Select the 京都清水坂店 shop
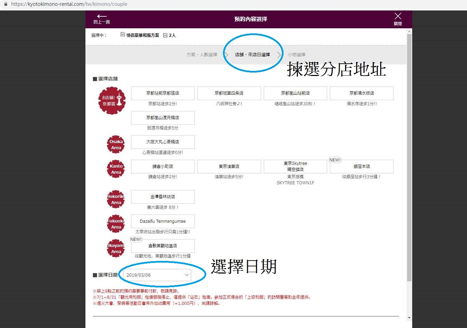Image resolution: width=467 pixels, height=328 pixels. point(361,93)
